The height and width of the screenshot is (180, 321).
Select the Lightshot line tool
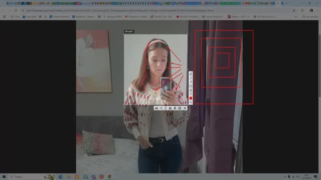click(191, 78)
